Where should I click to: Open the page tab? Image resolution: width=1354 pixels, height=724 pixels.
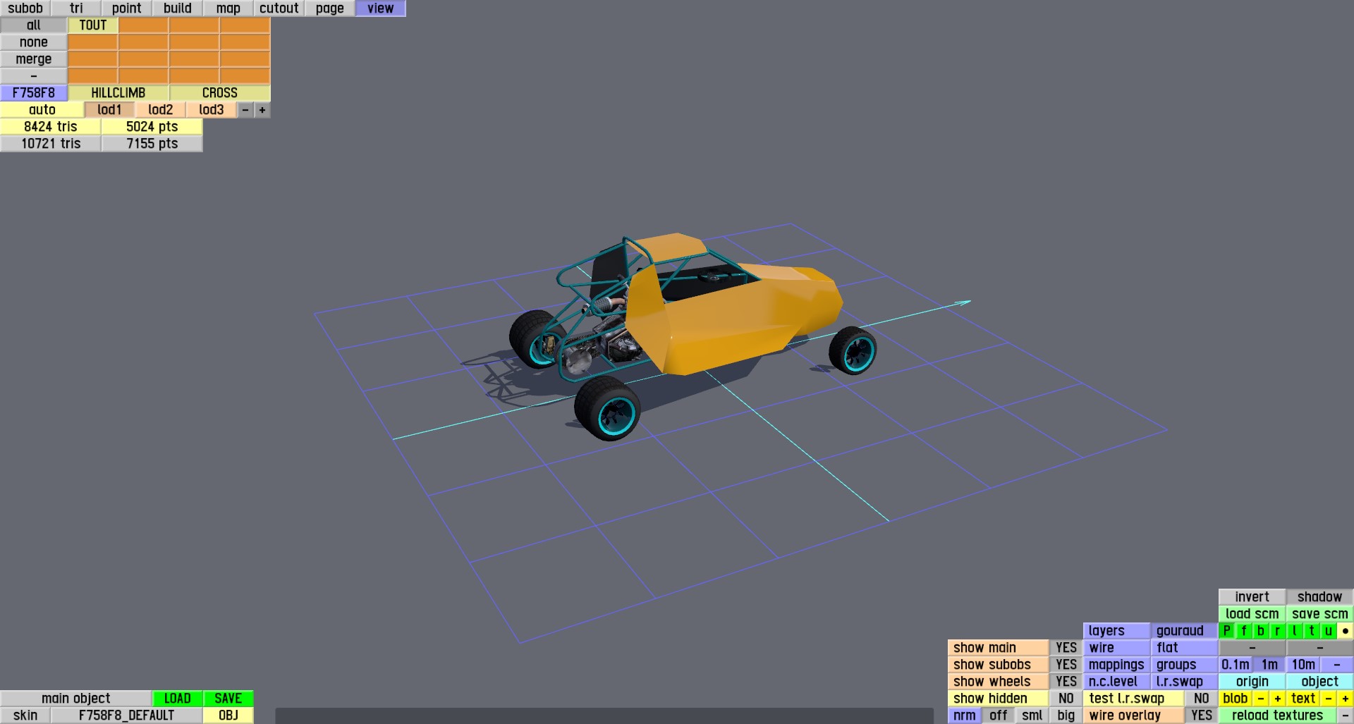pos(330,8)
